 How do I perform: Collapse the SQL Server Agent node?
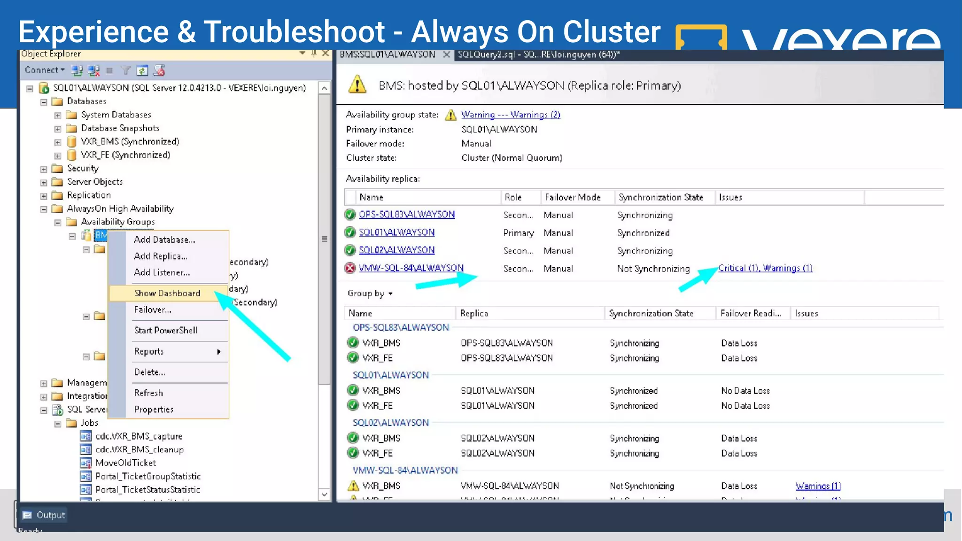(44, 410)
